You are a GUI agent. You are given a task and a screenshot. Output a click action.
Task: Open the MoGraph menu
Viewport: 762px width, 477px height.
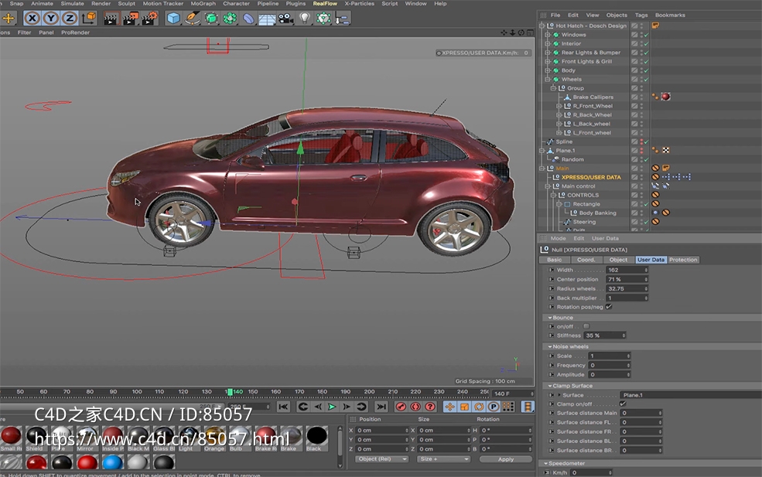tap(203, 3)
